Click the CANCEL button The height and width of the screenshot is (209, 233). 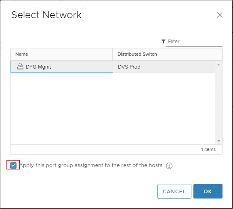click(174, 191)
